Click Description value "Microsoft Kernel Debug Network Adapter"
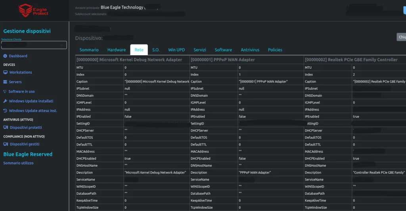The width and height of the screenshot is (406, 211). pyautogui.click(x=155, y=173)
